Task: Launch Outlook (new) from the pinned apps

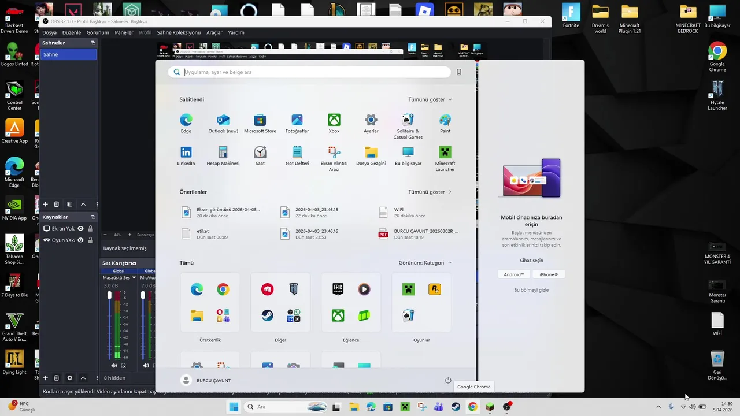Action: [x=223, y=124]
